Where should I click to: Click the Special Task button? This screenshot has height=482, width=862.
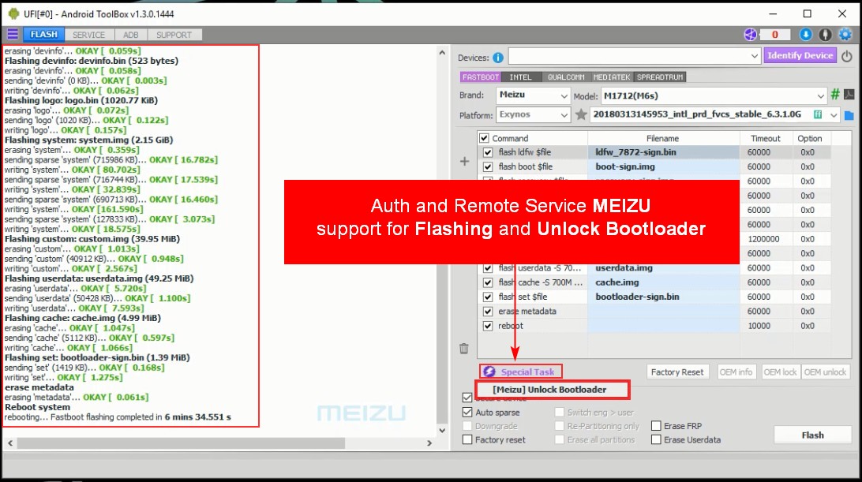pyautogui.click(x=521, y=372)
